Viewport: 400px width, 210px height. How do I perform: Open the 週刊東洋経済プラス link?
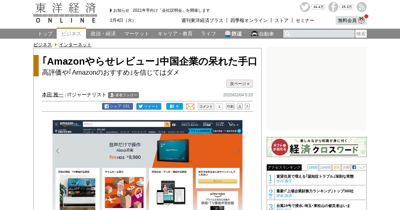tap(202, 20)
